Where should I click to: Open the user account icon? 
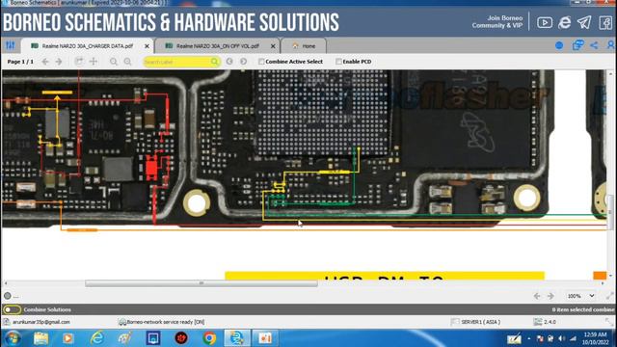pyautogui.click(x=611, y=45)
